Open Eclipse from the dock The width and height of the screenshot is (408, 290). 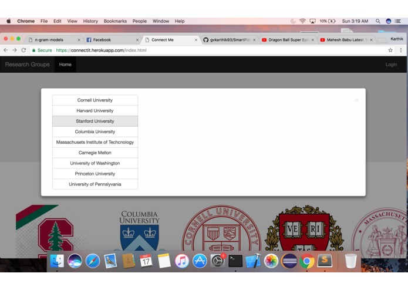289,261
